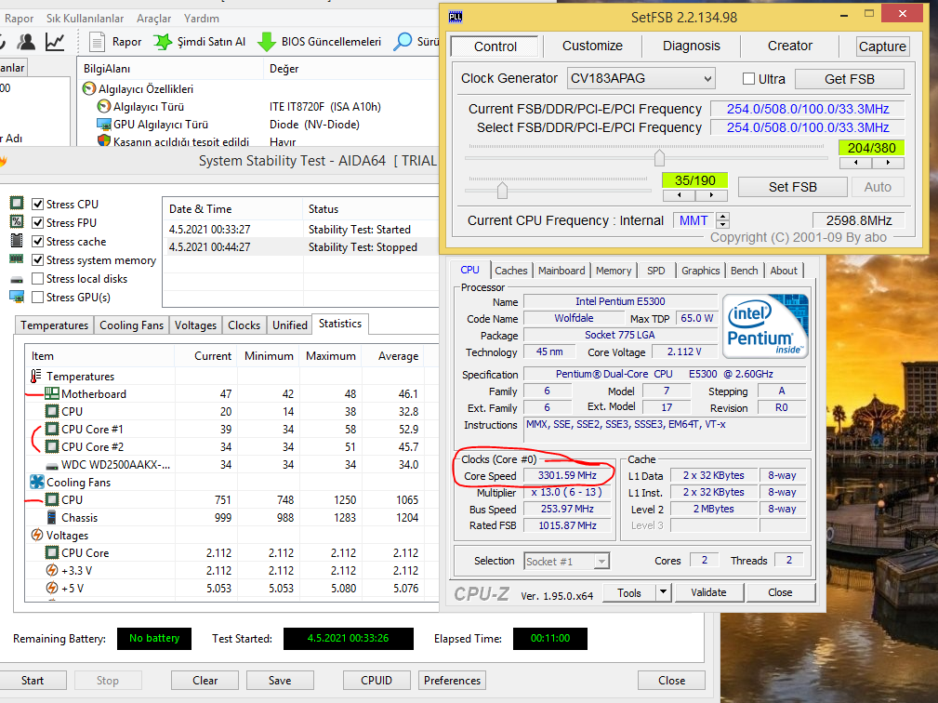Screen dimensions: 938x703
Task: Enable the Stress local disks checkbox
Action: [38, 278]
